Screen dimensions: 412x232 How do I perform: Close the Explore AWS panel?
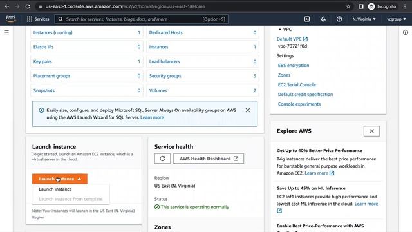371,131
